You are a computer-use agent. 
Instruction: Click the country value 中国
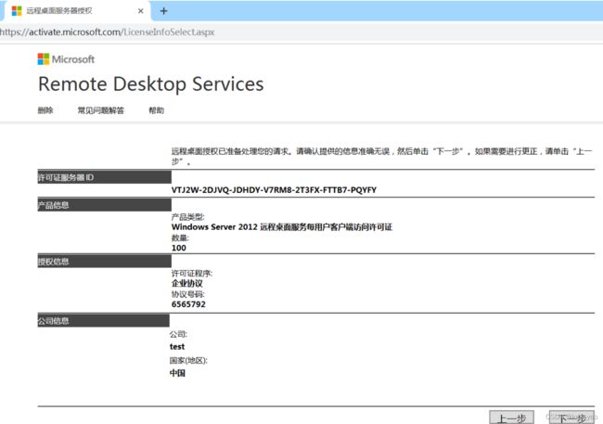point(177,373)
